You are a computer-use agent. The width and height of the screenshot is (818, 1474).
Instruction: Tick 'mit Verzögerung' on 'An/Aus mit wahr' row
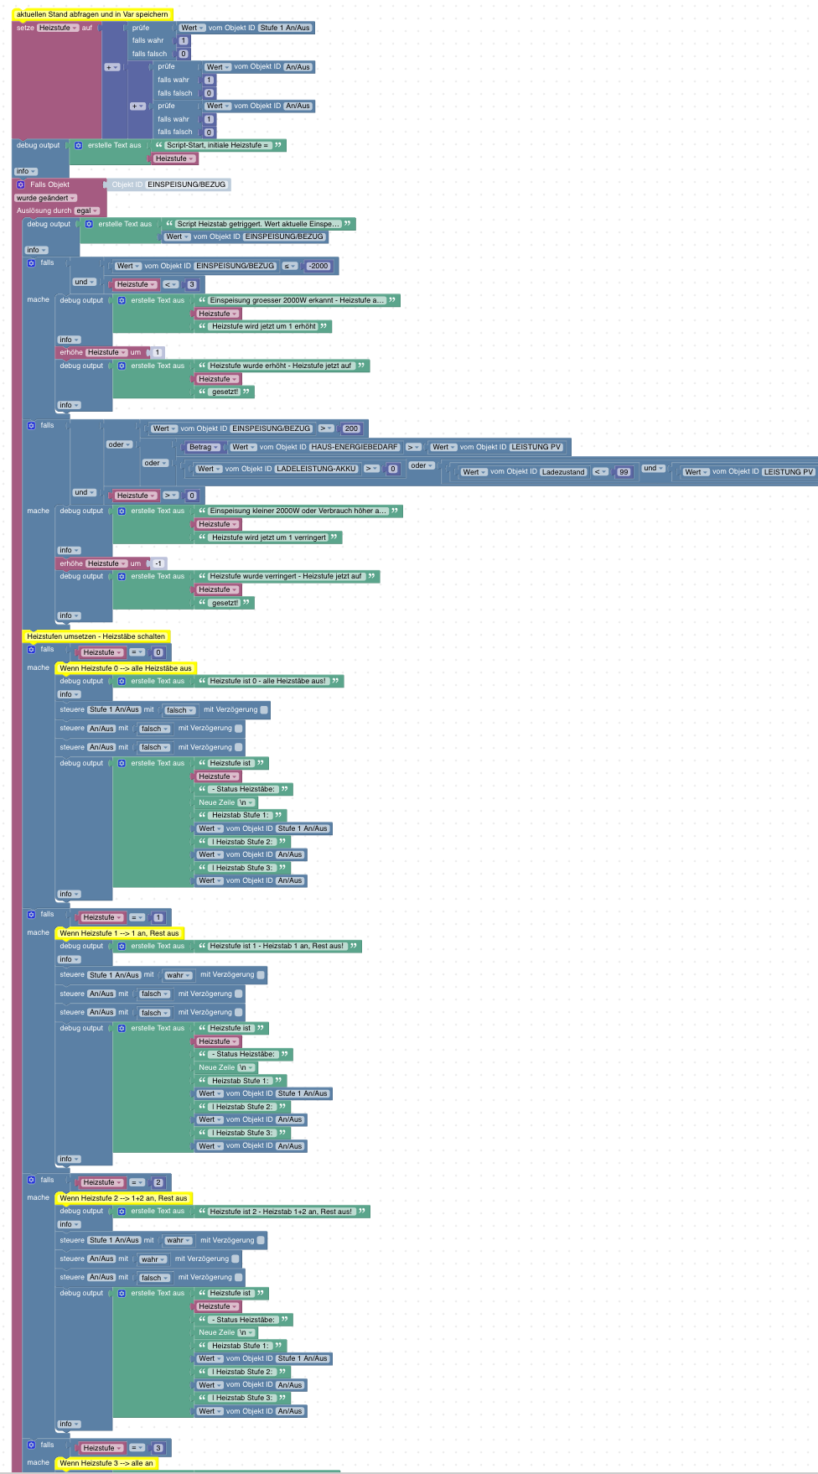[236, 1259]
